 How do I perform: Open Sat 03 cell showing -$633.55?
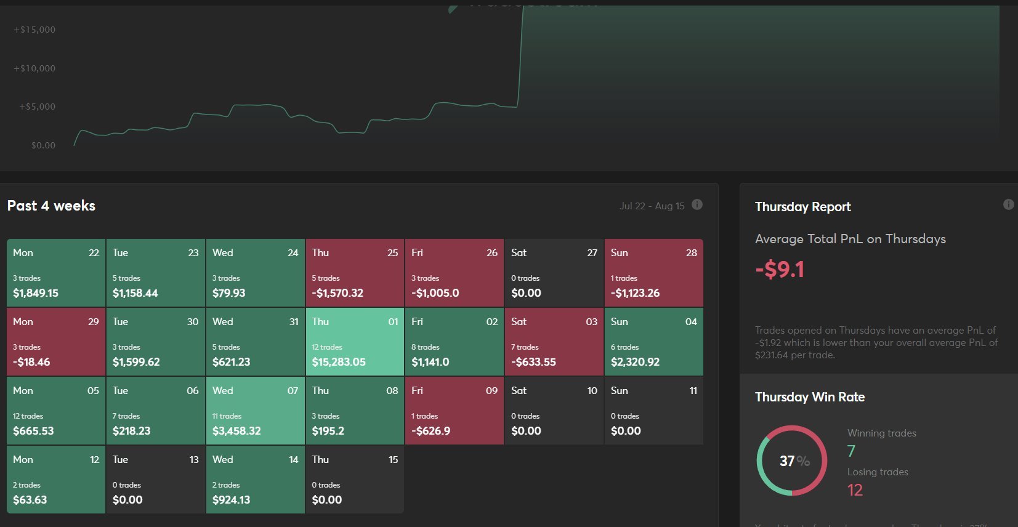point(554,342)
